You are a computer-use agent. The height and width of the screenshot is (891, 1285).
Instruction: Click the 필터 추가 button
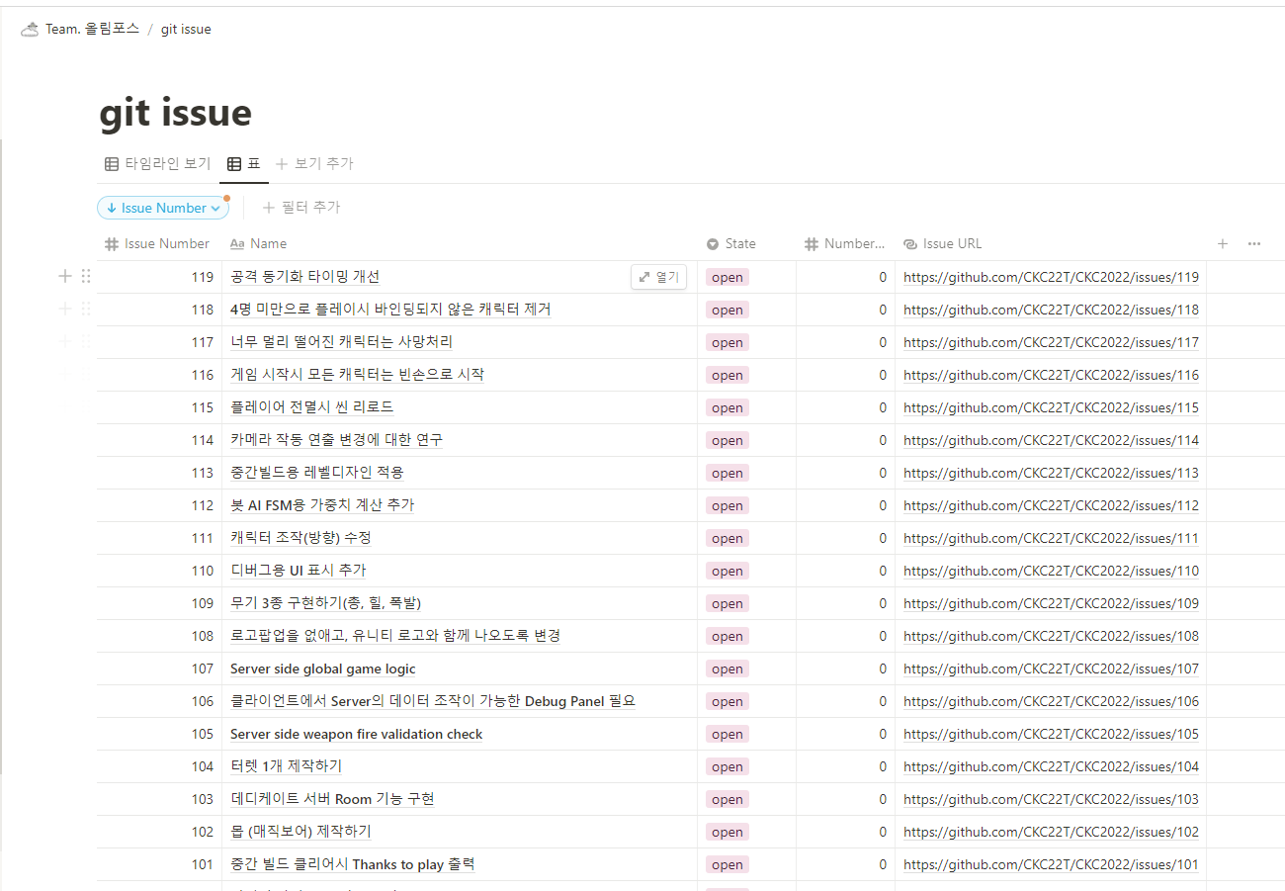pos(301,208)
